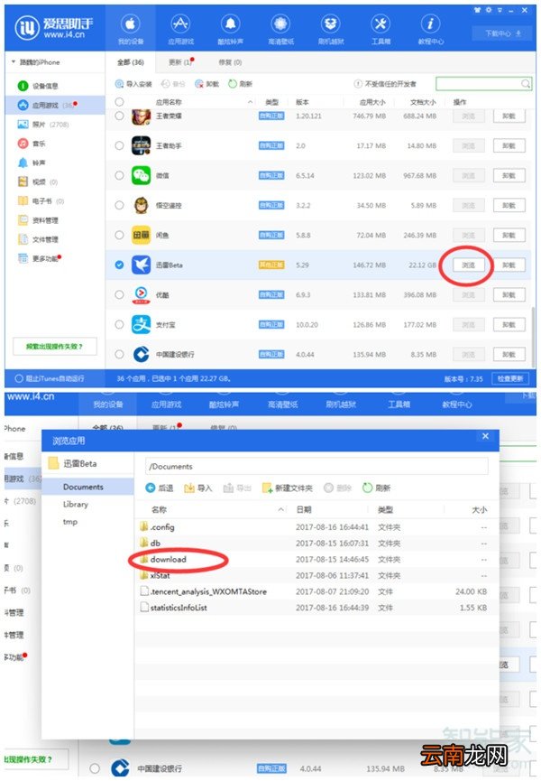Select 铃声 in the left sidebar
Image resolution: width=541 pixels, height=781 pixels.
coord(32,163)
